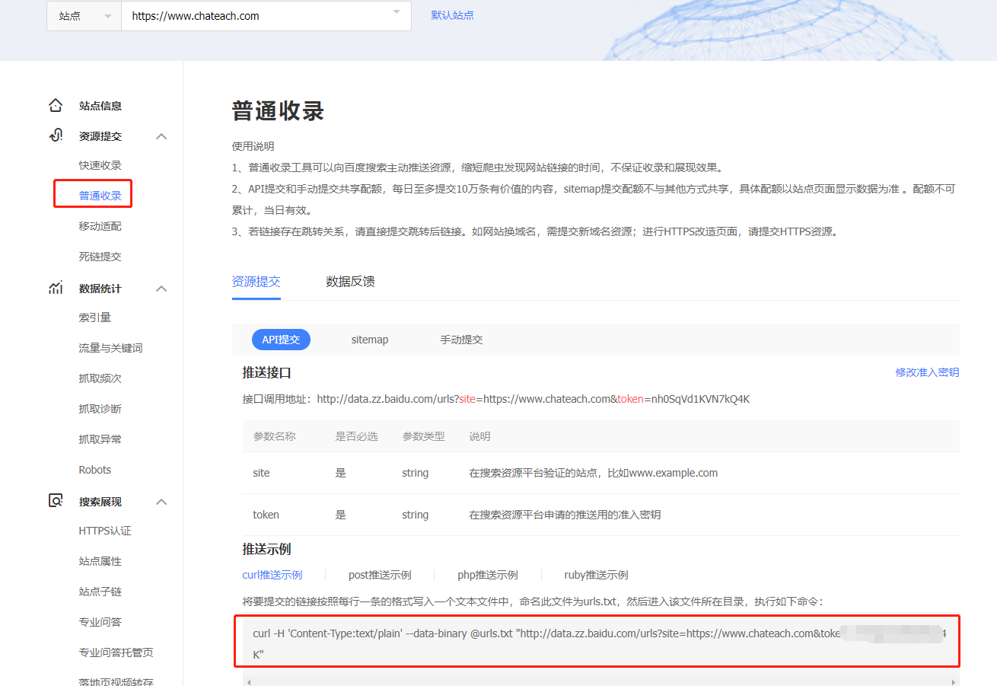Open 专业问答 in sidebar
997x686 pixels.
pyautogui.click(x=100, y=622)
